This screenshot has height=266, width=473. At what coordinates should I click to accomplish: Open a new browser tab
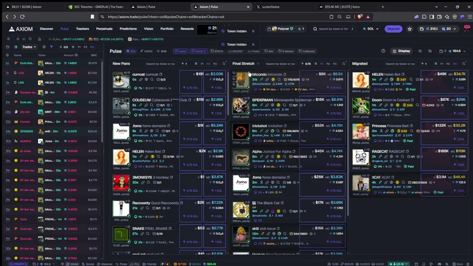pyautogui.click(x=382, y=7)
